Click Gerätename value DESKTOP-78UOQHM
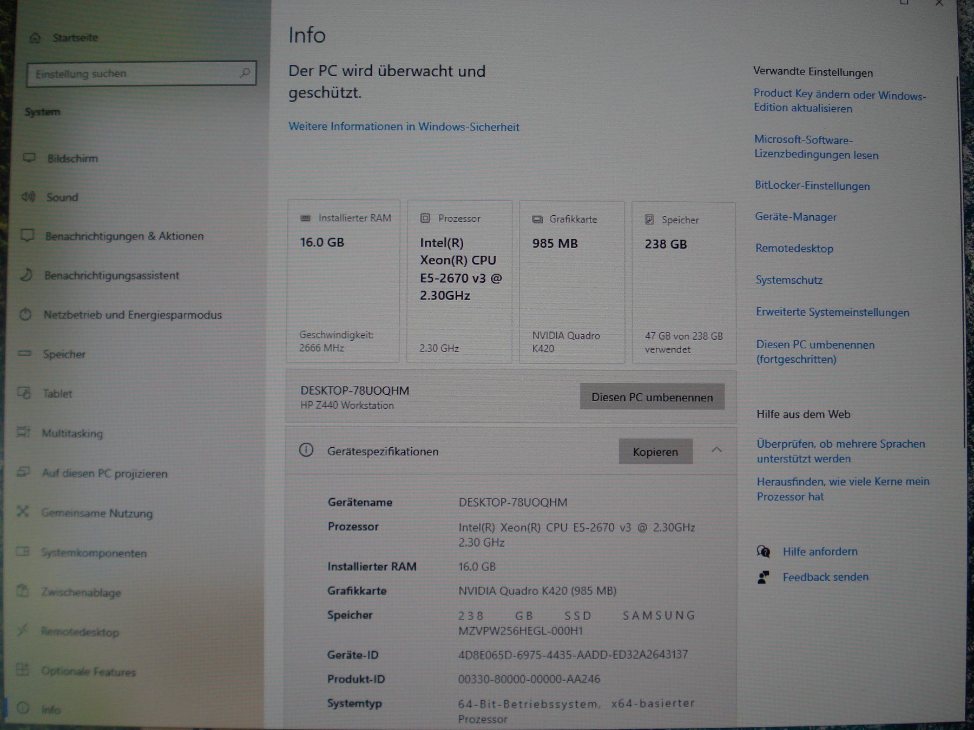 513,502
